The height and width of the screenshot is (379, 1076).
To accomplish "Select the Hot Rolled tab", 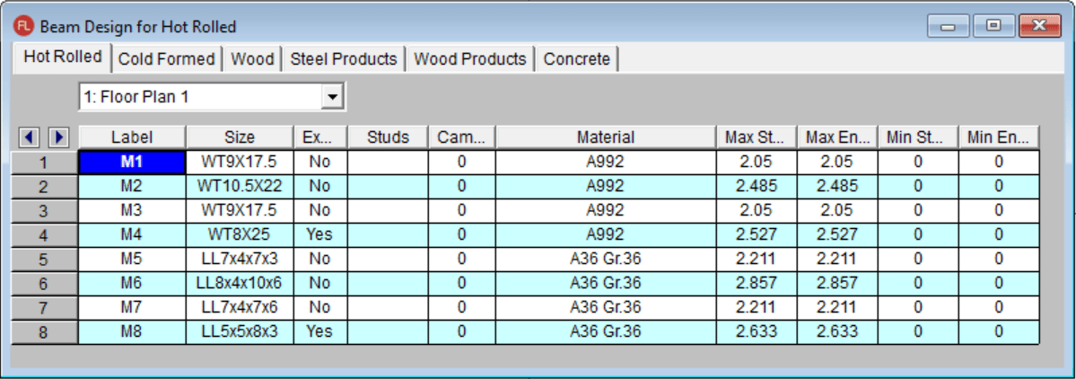I will click(x=63, y=57).
